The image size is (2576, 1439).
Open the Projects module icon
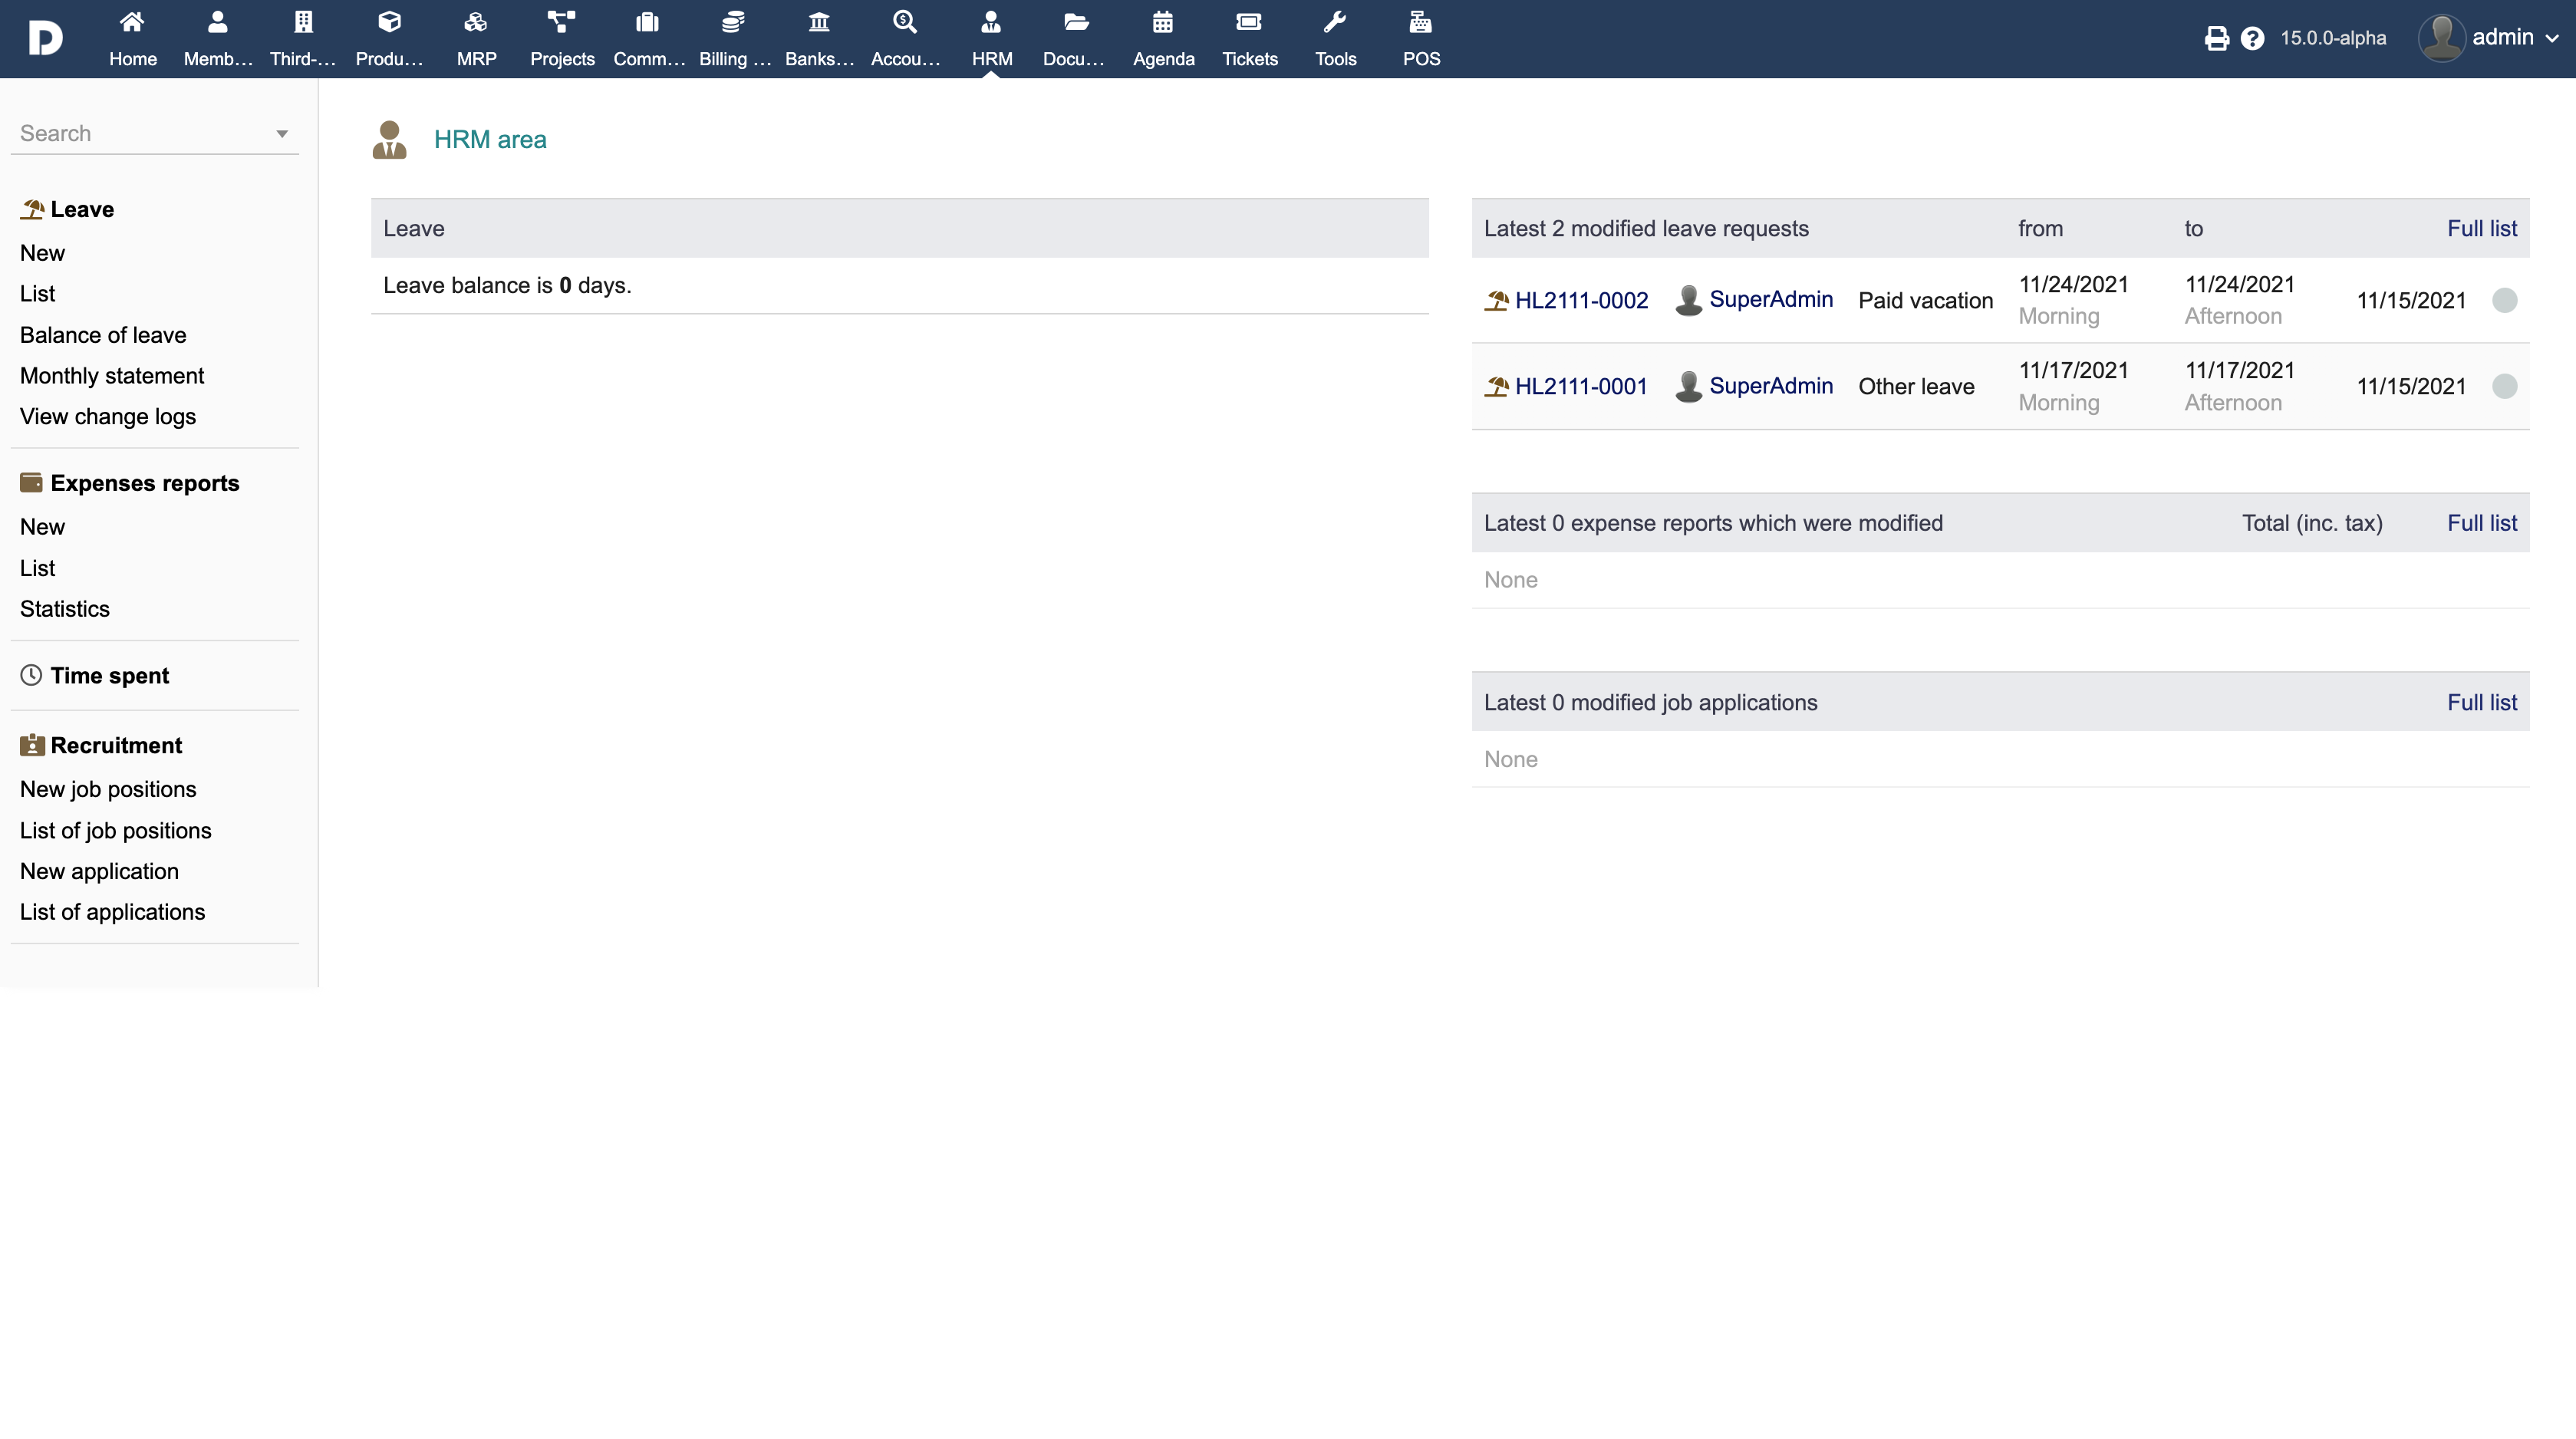[x=562, y=22]
